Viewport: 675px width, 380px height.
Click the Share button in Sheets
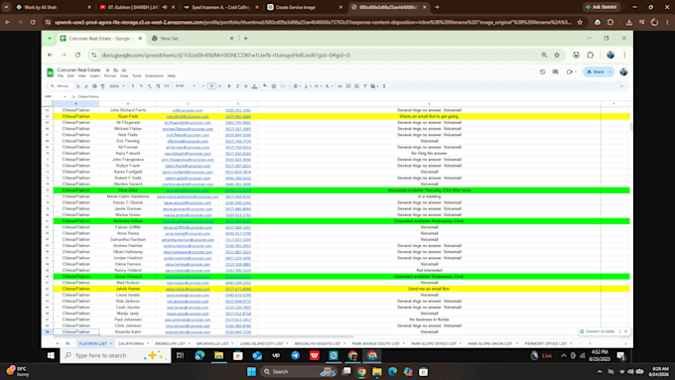596,71
